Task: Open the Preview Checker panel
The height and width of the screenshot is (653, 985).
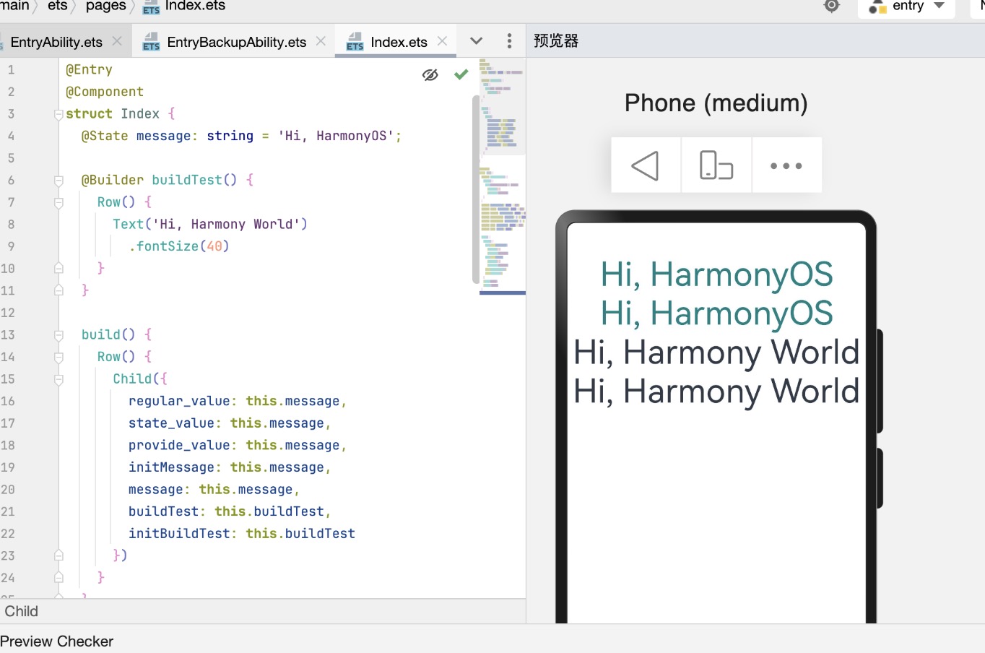Action: pos(56,641)
